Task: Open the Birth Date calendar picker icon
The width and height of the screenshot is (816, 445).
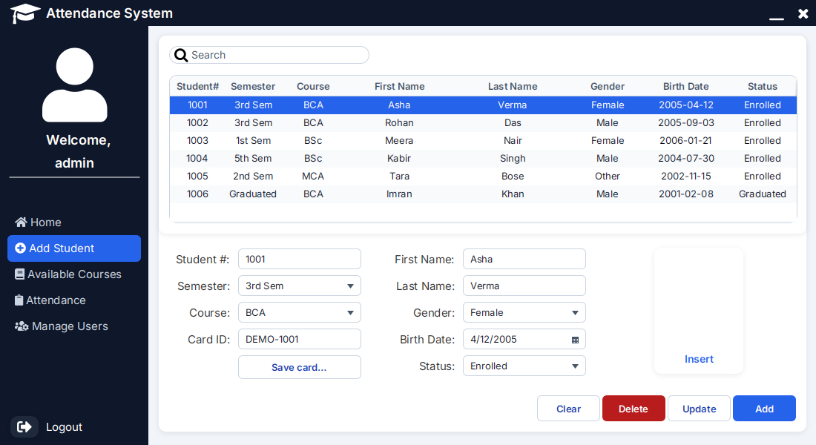Action: pyautogui.click(x=575, y=340)
